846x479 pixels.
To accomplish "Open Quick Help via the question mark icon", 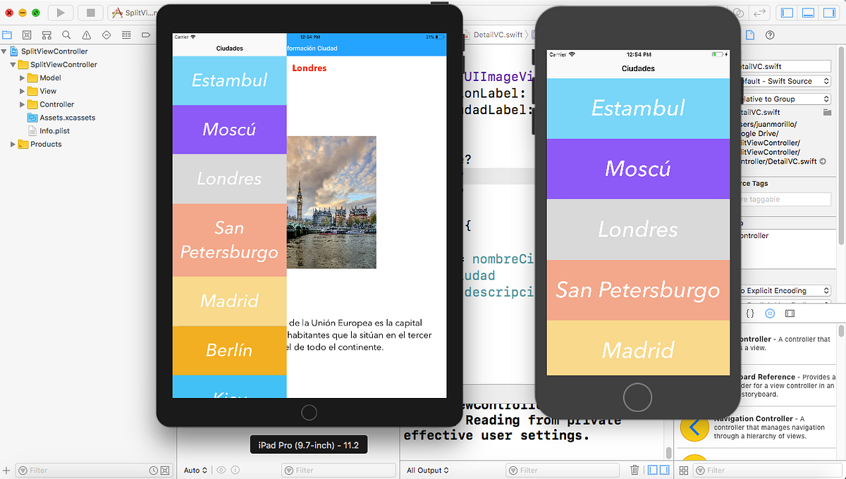I will coord(770,35).
